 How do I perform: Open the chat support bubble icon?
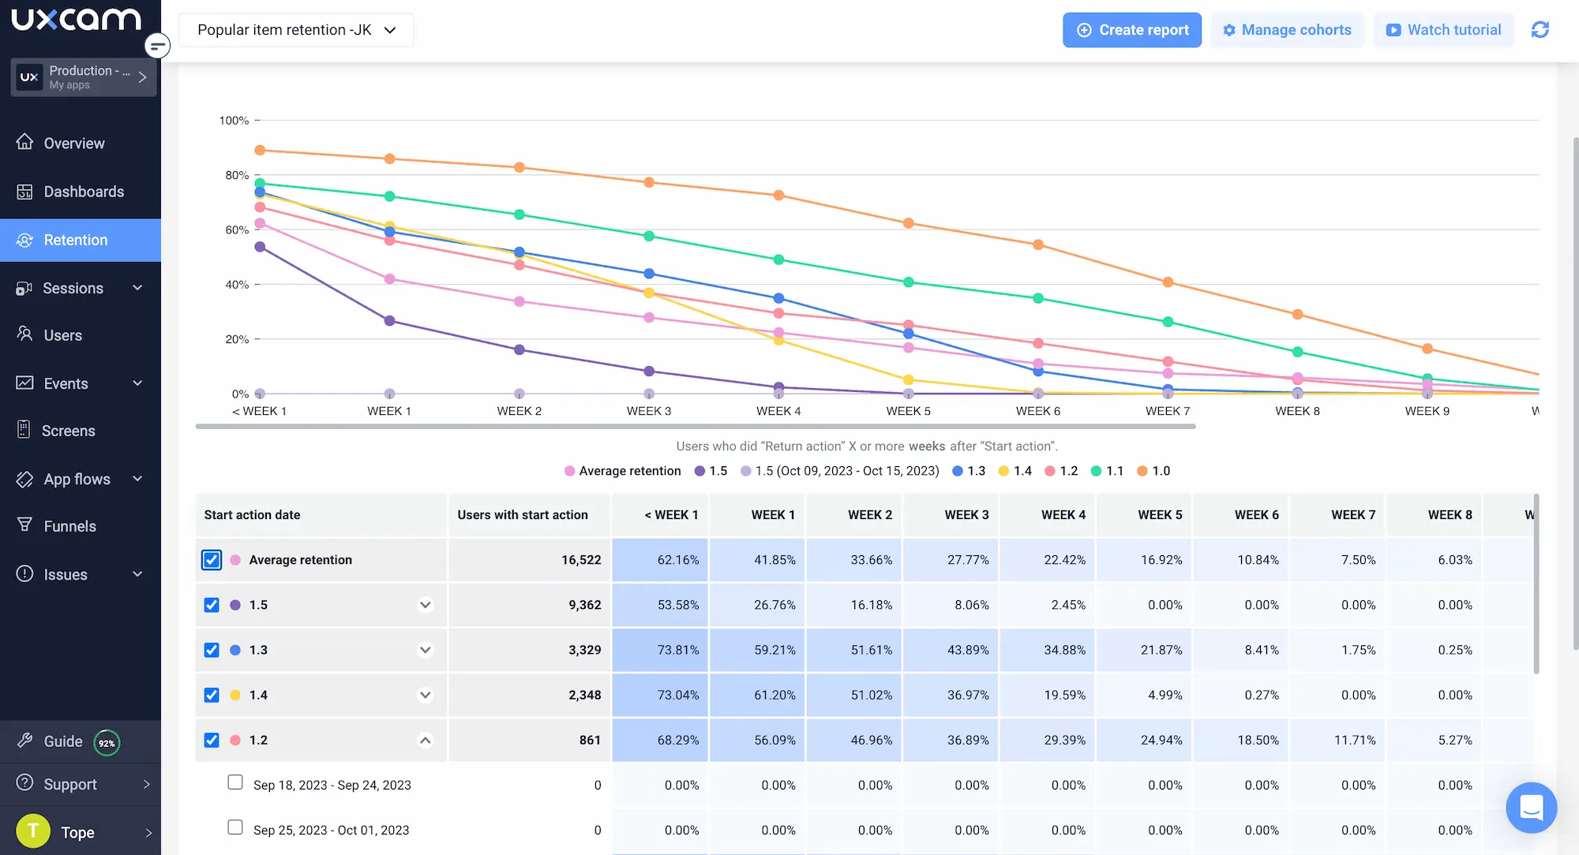tap(1531, 808)
